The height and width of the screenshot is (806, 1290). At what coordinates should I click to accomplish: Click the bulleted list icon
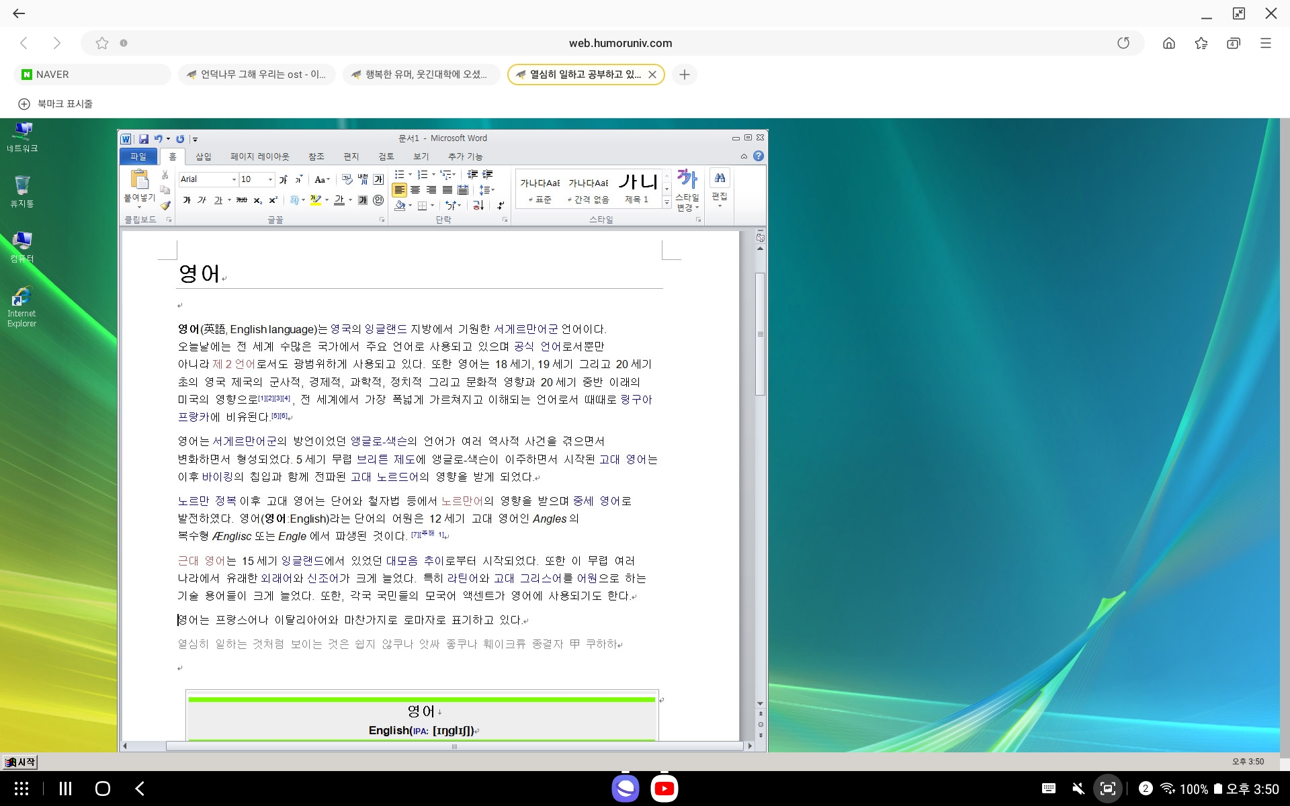[400, 175]
